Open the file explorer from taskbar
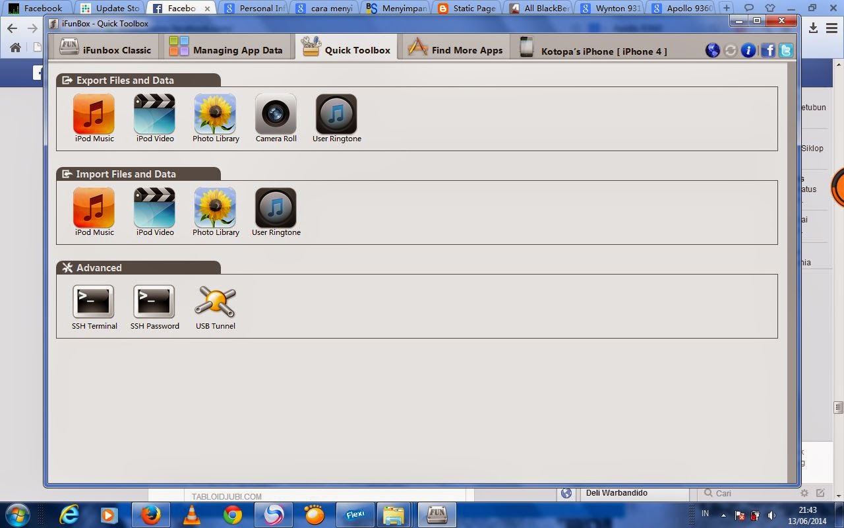 tap(394, 515)
